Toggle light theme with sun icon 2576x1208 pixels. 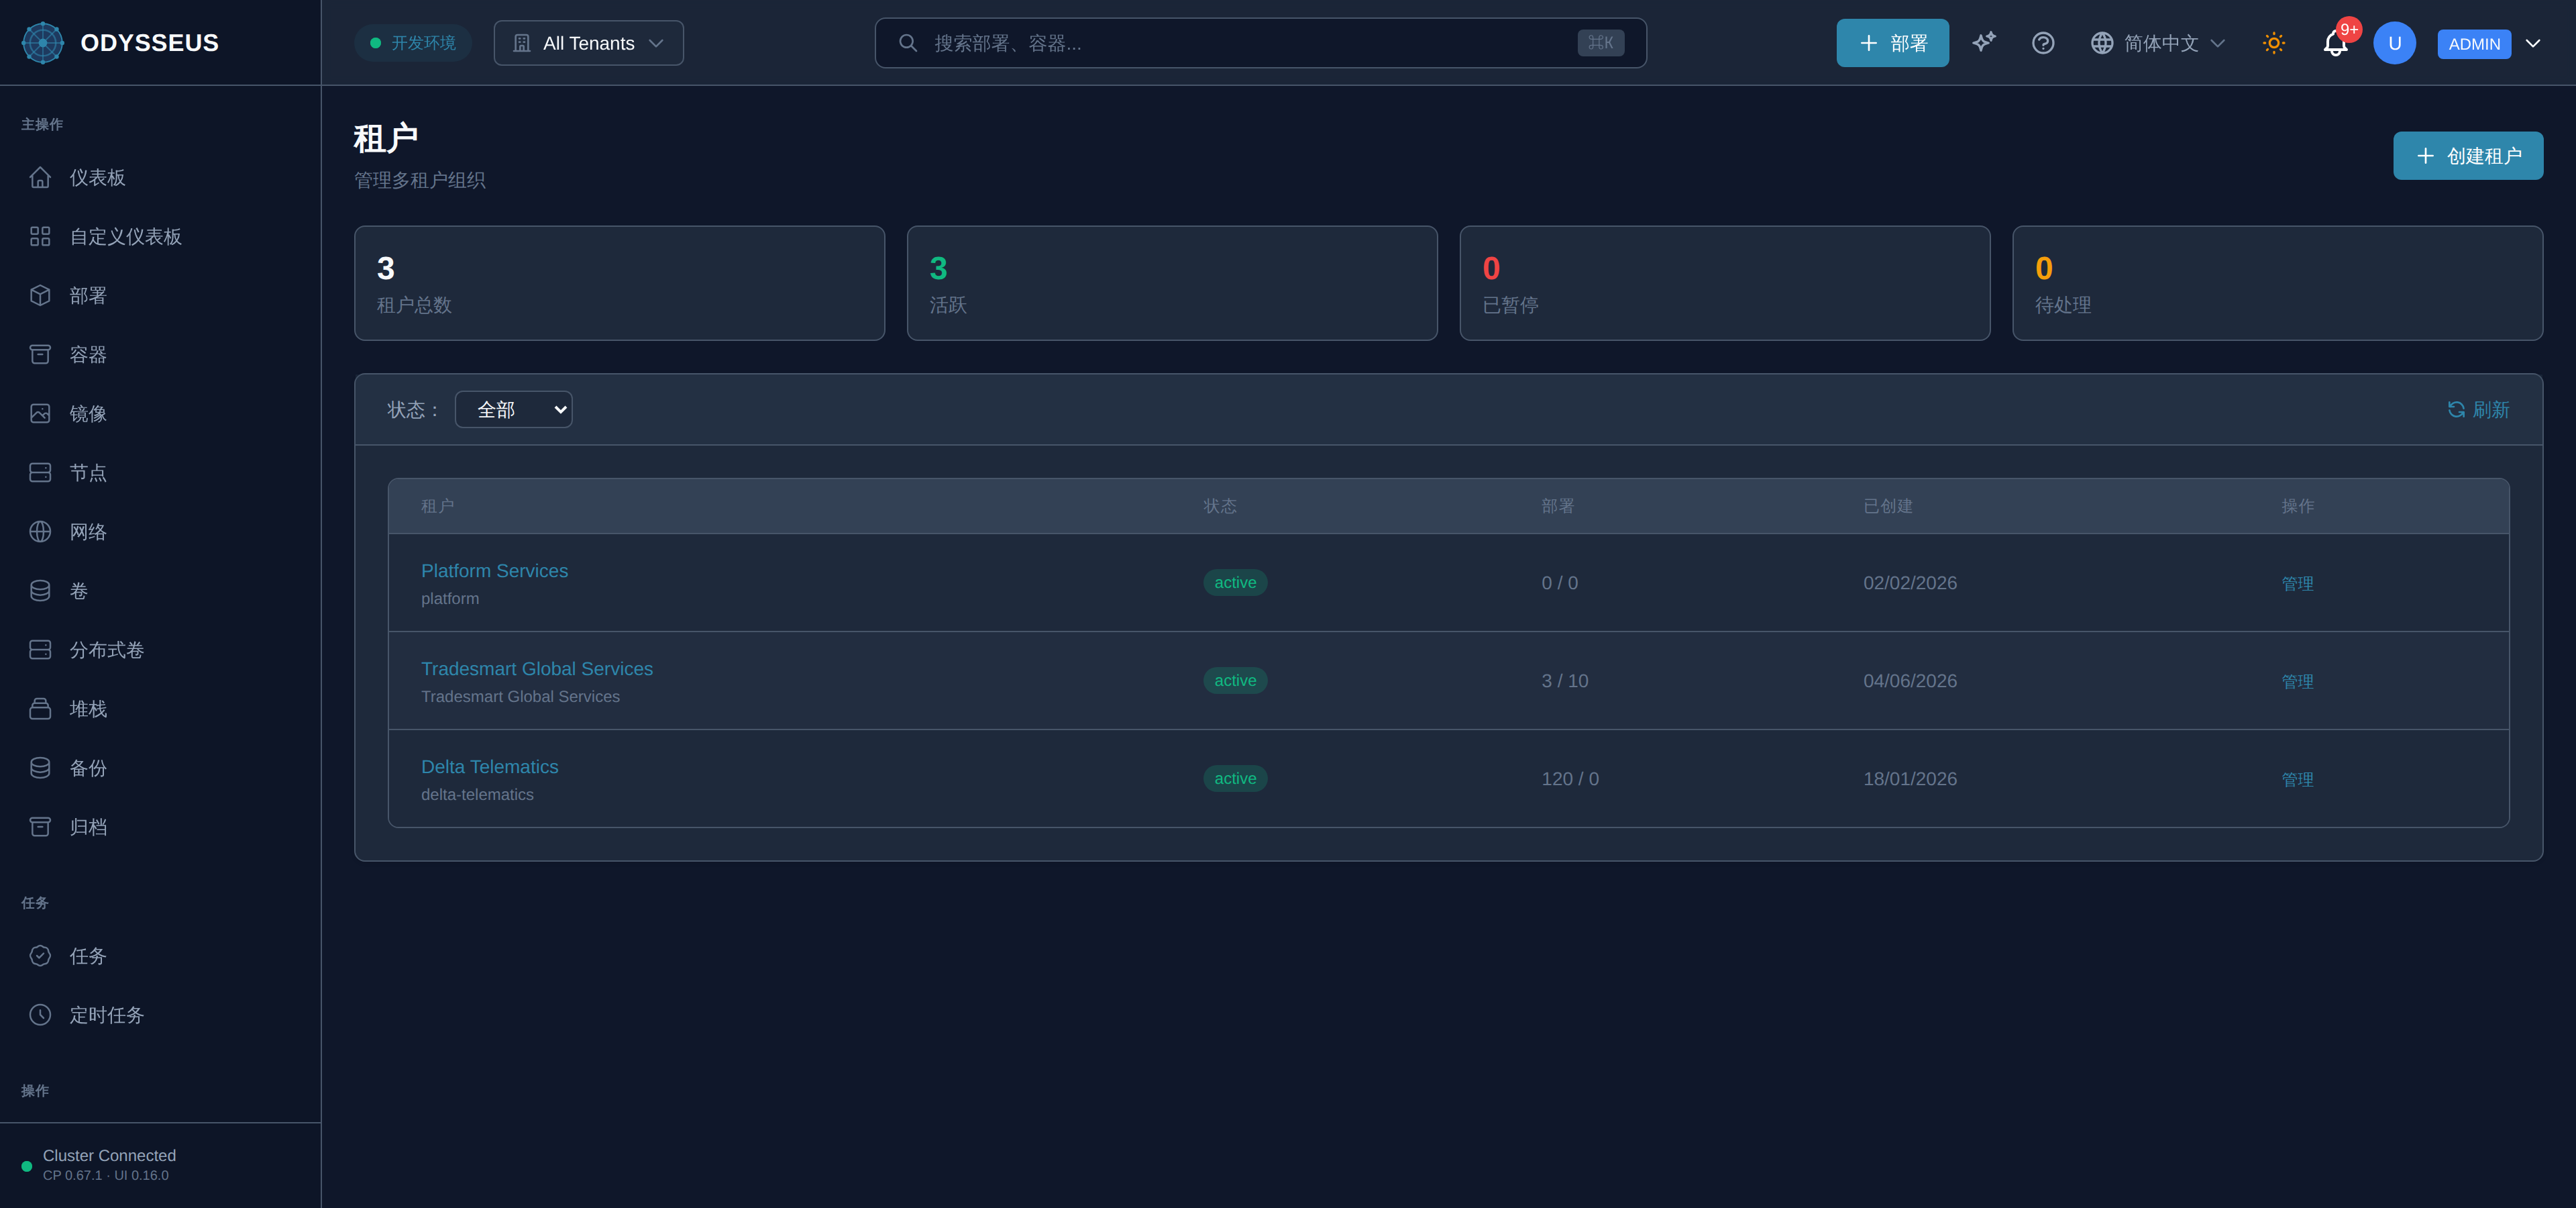pos(2273,43)
